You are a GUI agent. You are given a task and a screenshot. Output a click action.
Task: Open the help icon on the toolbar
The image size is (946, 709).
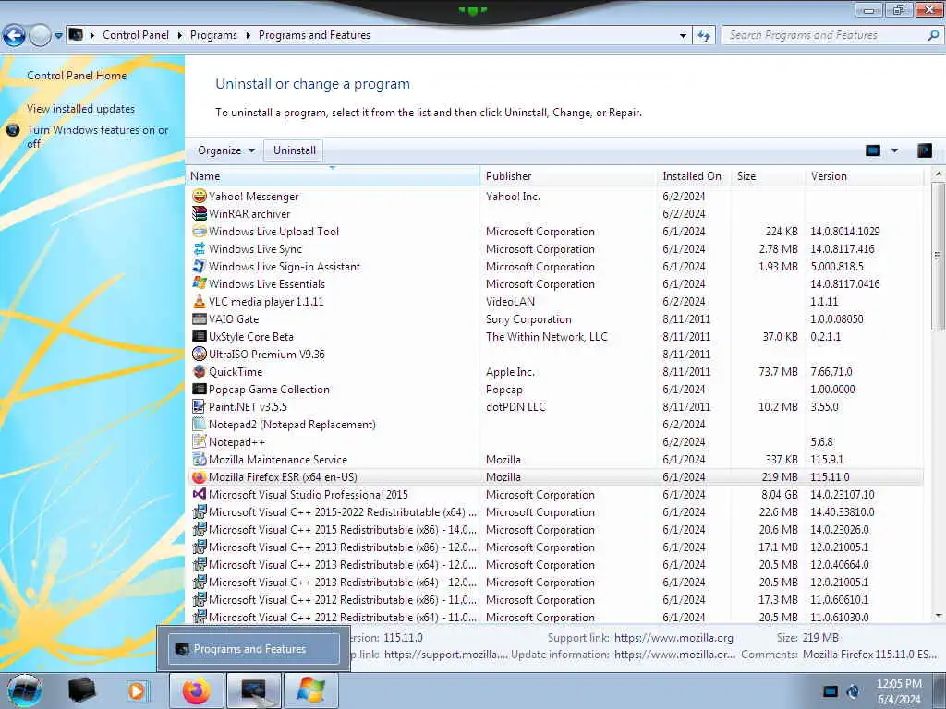[x=924, y=150]
